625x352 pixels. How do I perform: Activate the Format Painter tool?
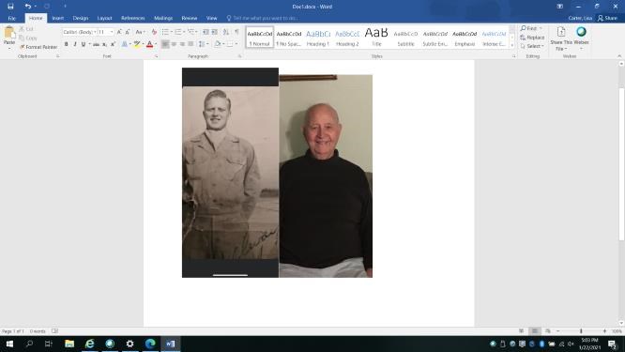click(x=38, y=47)
